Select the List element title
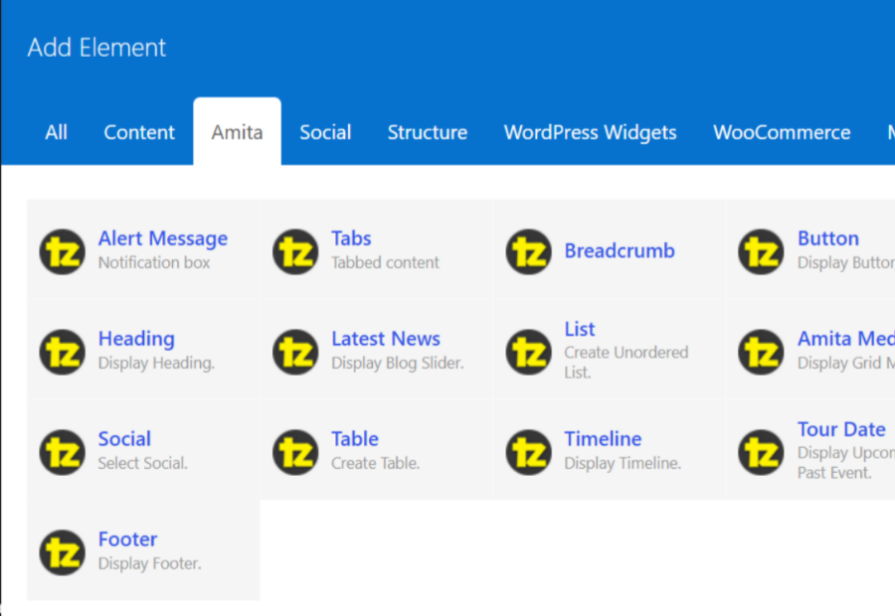Viewport: 895px width, 616px height. coord(580,329)
